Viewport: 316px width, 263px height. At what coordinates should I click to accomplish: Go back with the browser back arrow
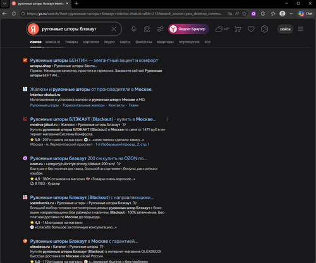coord(4,14)
